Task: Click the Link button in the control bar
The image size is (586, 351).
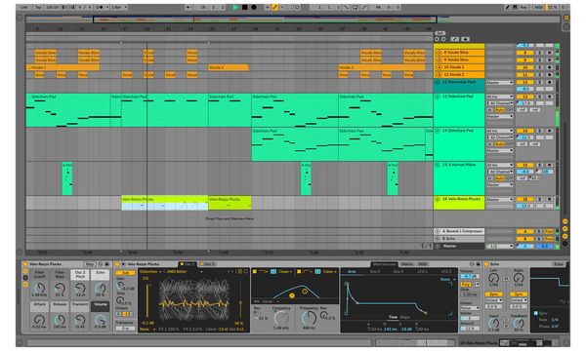Action: tap(24, 7)
